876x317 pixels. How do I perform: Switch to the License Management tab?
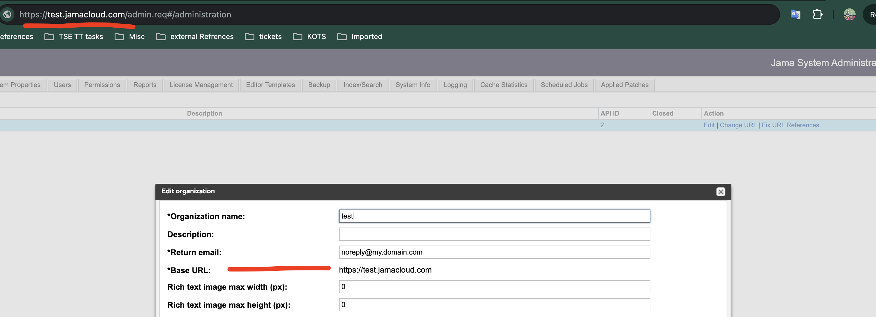point(201,85)
